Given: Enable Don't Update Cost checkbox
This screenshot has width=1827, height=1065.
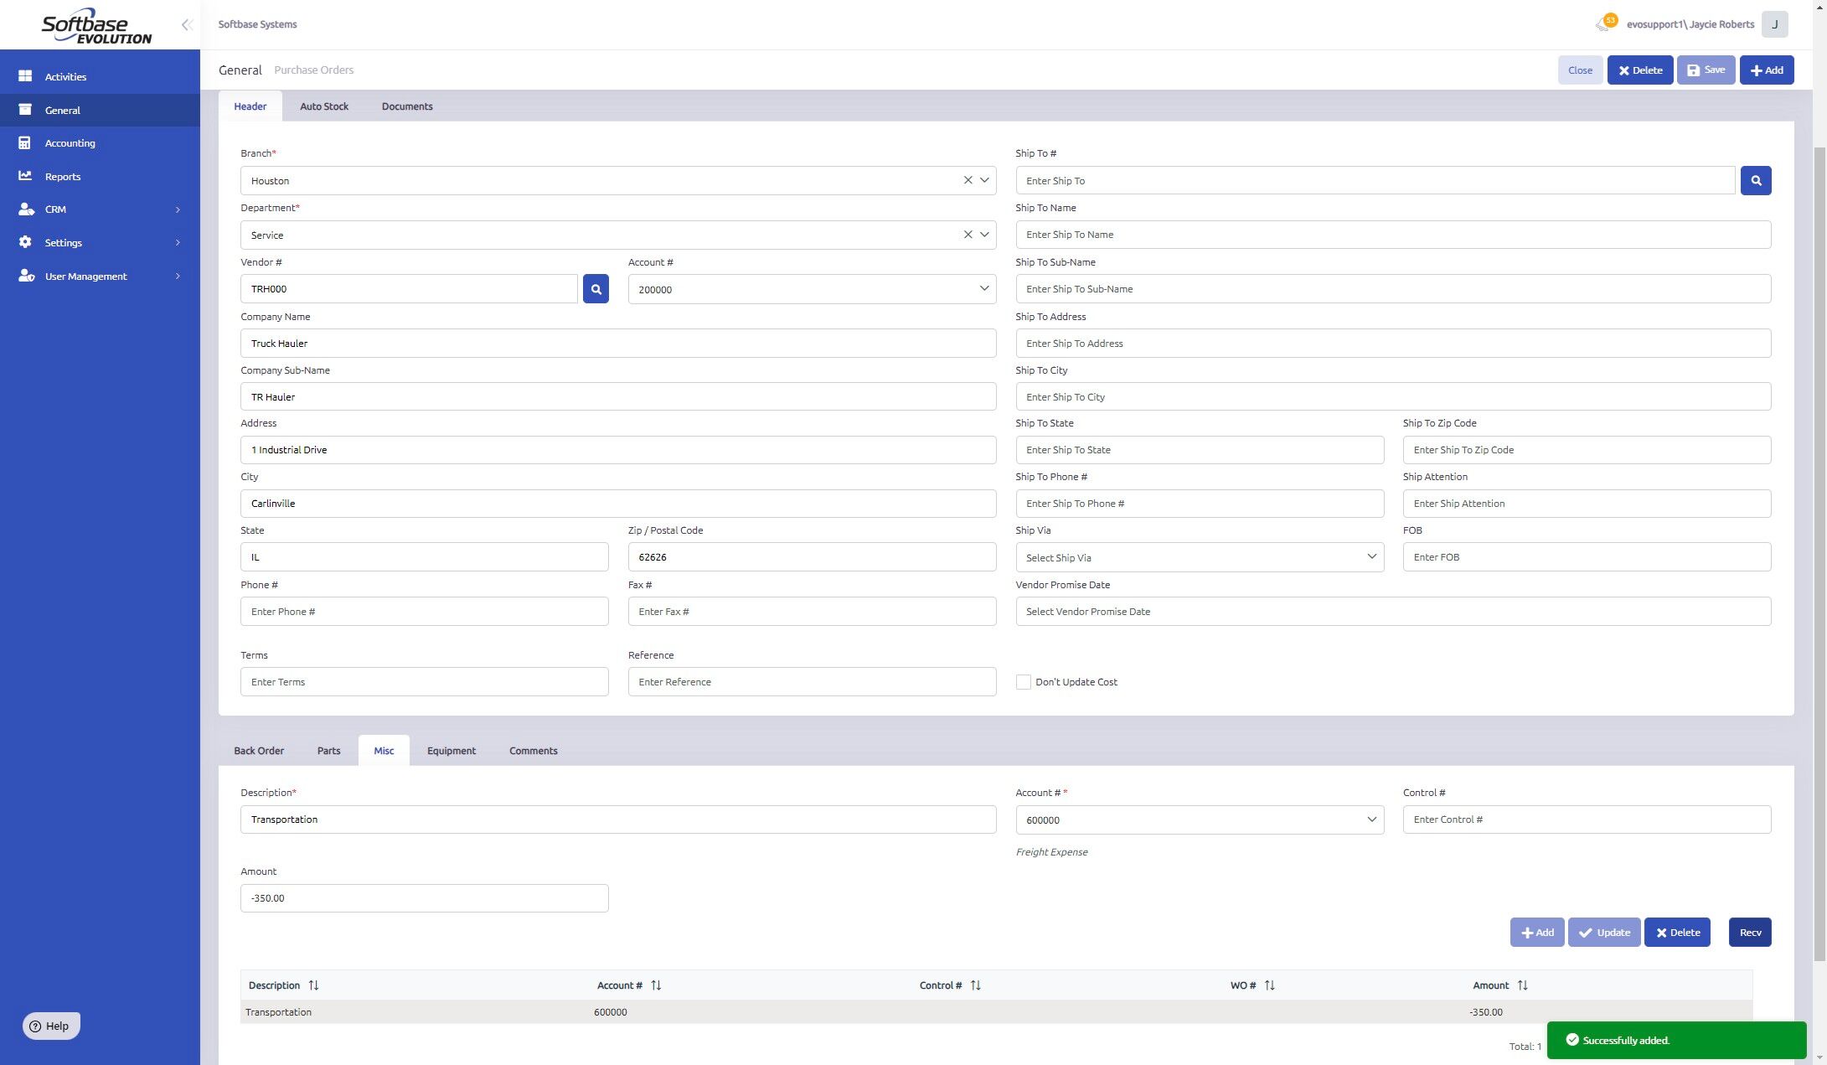Looking at the screenshot, I should click(1023, 682).
